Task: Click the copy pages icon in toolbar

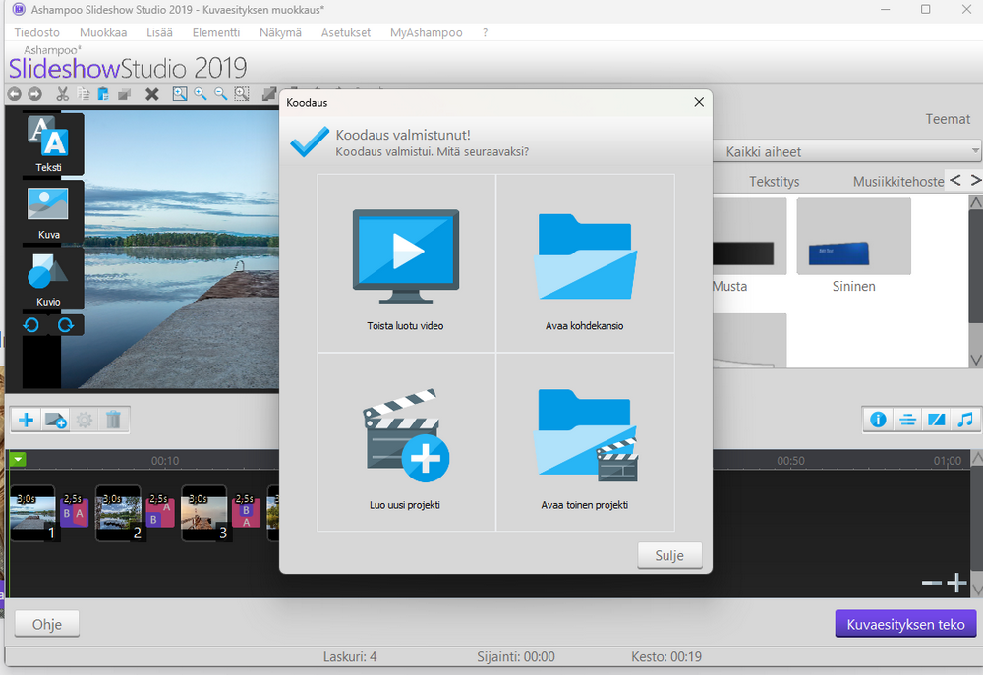Action: point(83,94)
